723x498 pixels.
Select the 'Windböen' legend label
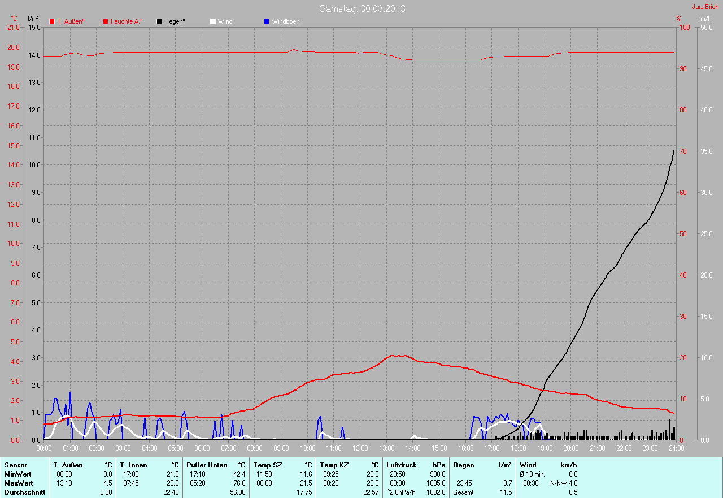286,21
